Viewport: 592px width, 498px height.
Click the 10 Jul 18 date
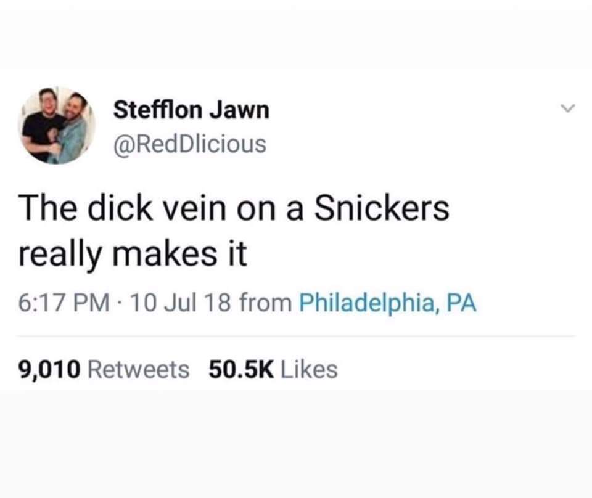click(x=179, y=303)
